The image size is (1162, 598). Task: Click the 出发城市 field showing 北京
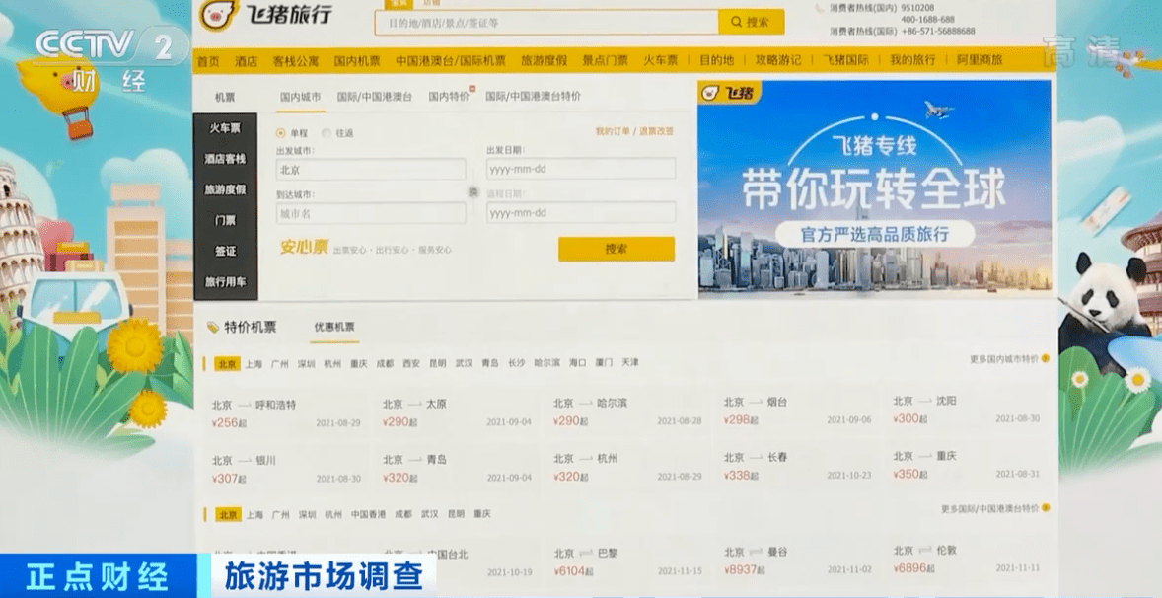[x=371, y=170]
